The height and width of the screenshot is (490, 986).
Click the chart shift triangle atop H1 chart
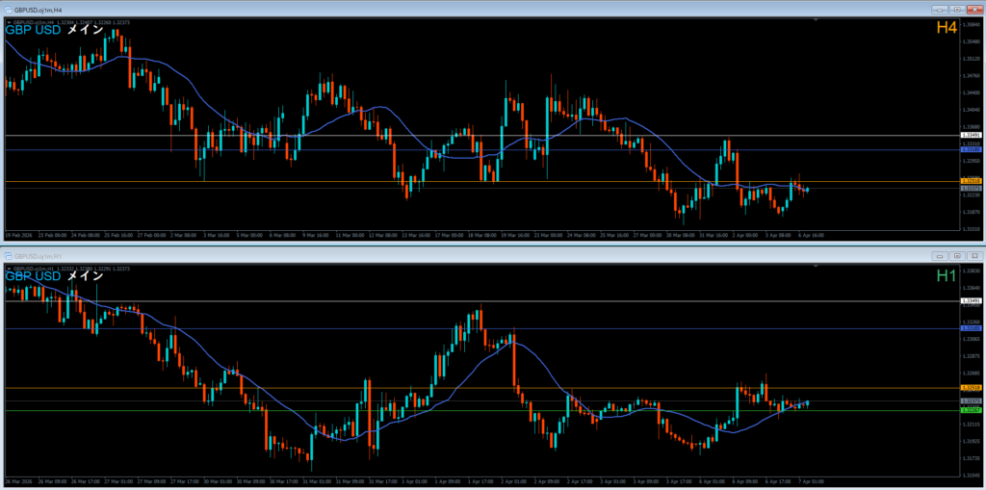pyautogui.click(x=816, y=266)
